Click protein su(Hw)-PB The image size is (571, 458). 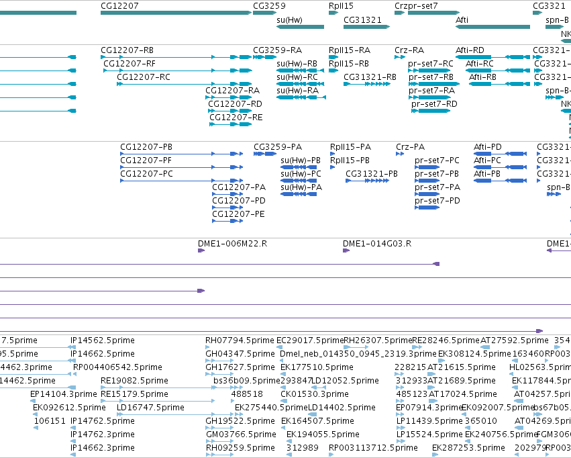(299, 168)
